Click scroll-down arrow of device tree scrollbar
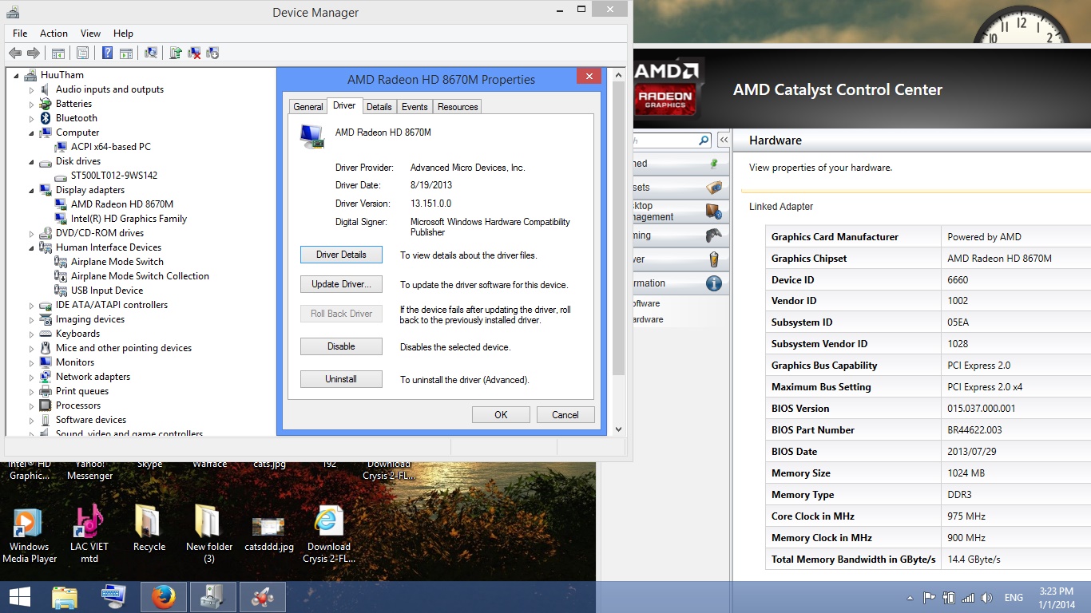This screenshot has height=613, width=1091. tap(617, 429)
